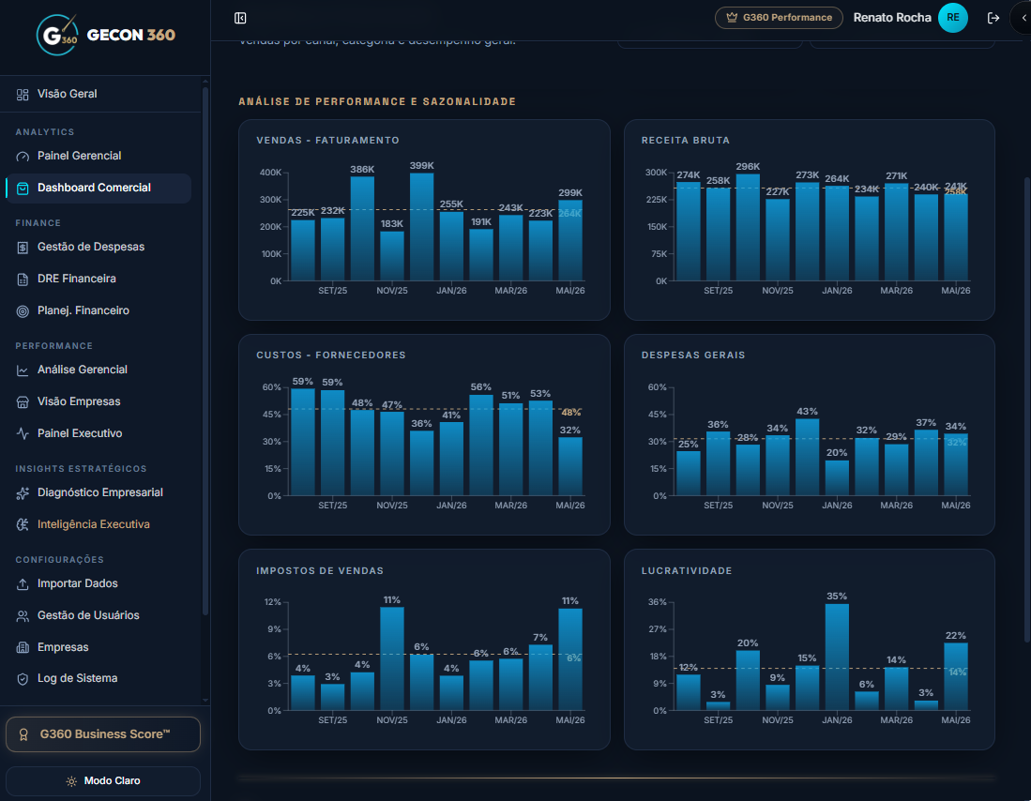
Task: Click the GECON 360 logo
Action: pos(106,35)
